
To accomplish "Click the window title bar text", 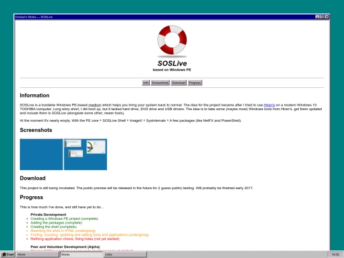I will click(34, 17).
